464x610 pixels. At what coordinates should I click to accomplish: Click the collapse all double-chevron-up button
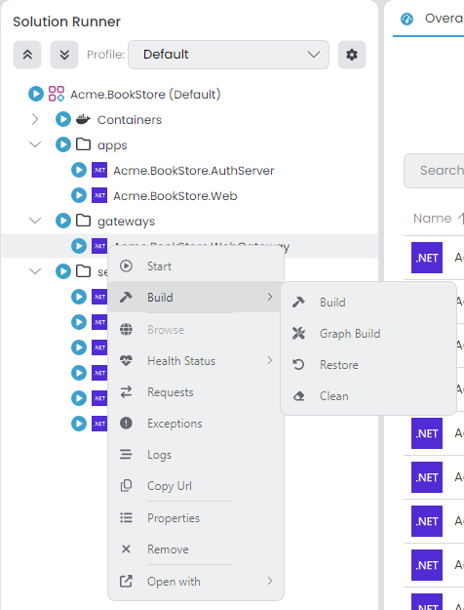pos(27,55)
